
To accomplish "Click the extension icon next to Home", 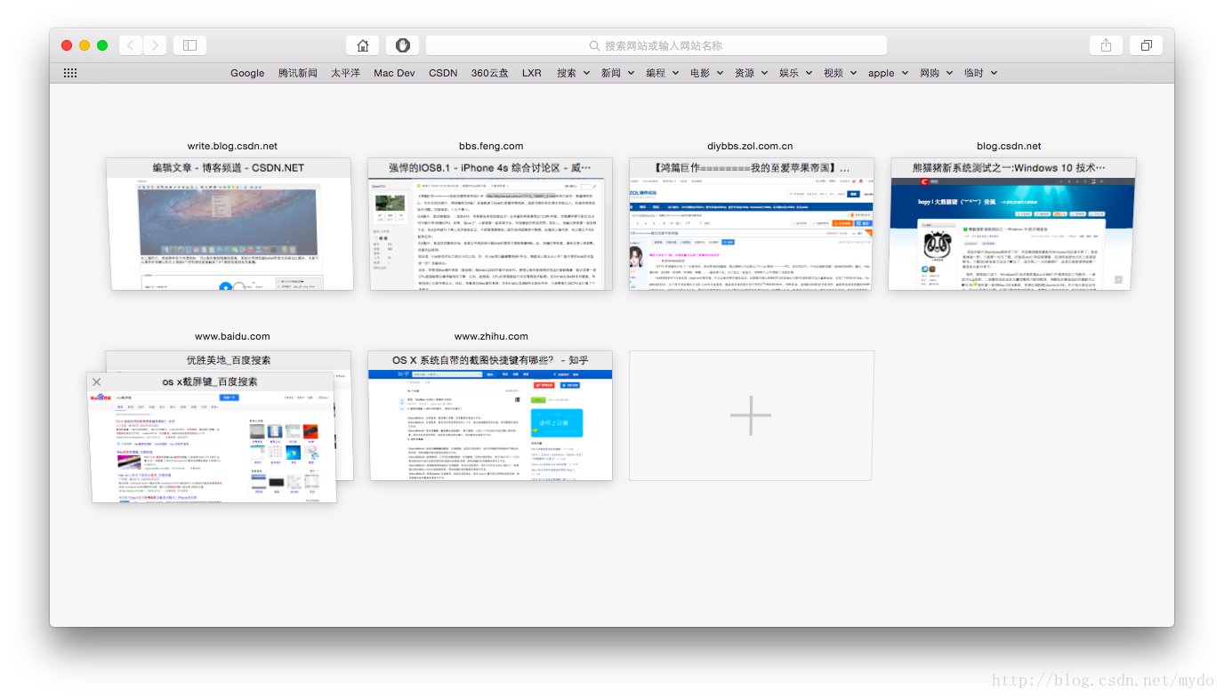I will (x=402, y=45).
